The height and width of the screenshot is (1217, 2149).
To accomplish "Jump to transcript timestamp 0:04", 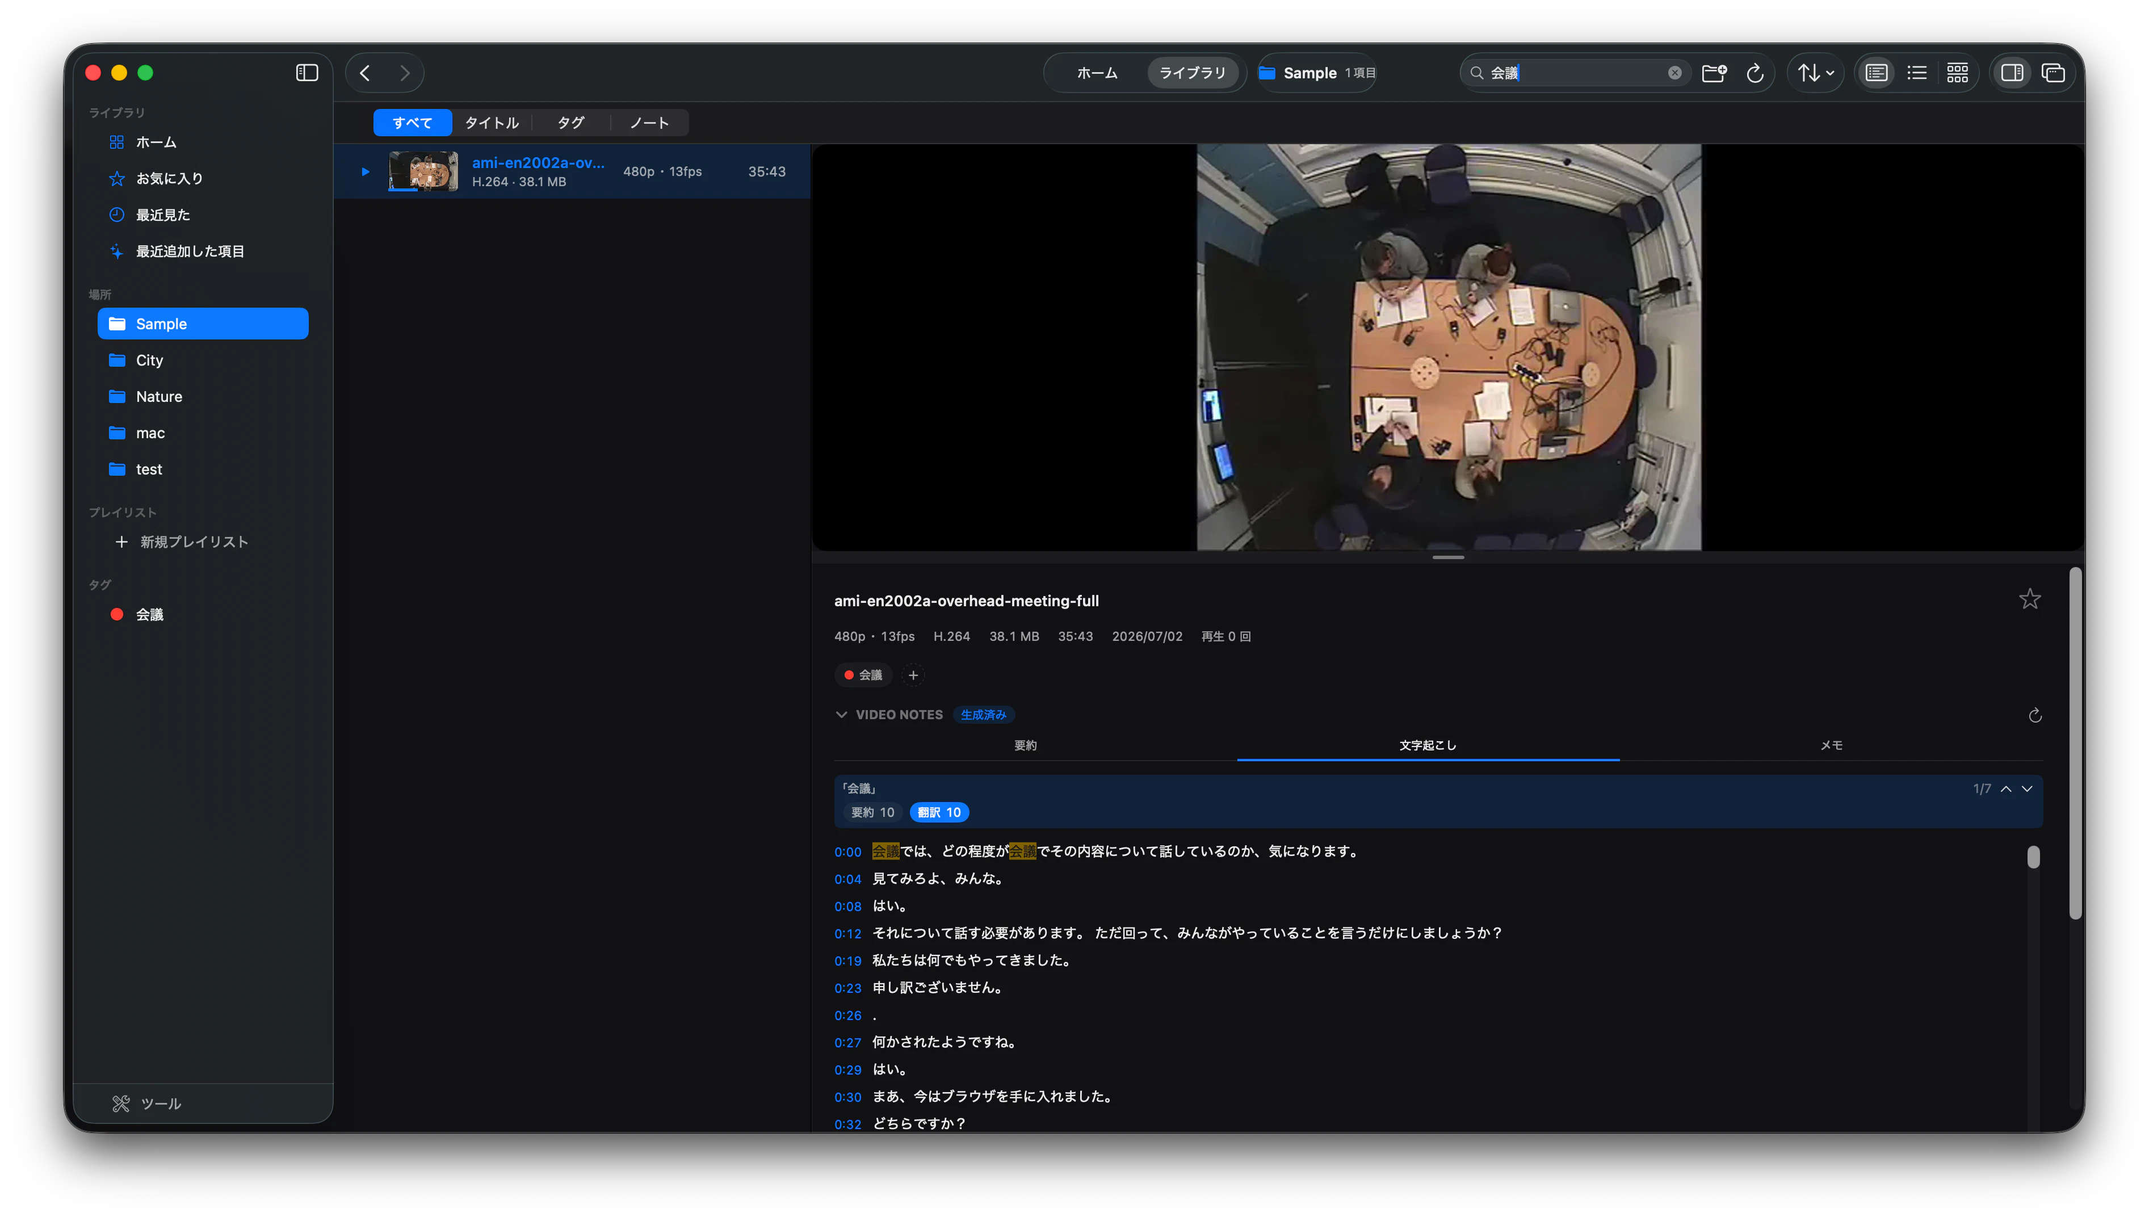I will [847, 879].
